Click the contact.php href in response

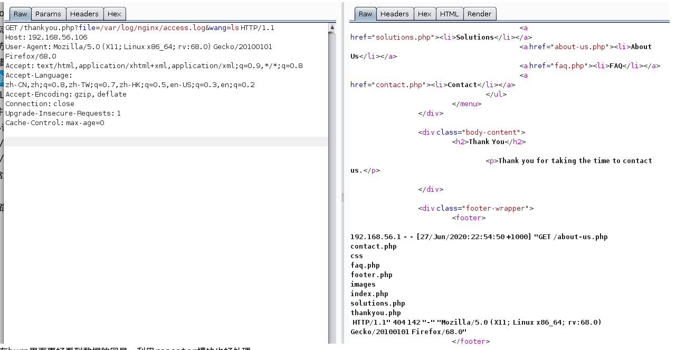(x=399, y=85)
